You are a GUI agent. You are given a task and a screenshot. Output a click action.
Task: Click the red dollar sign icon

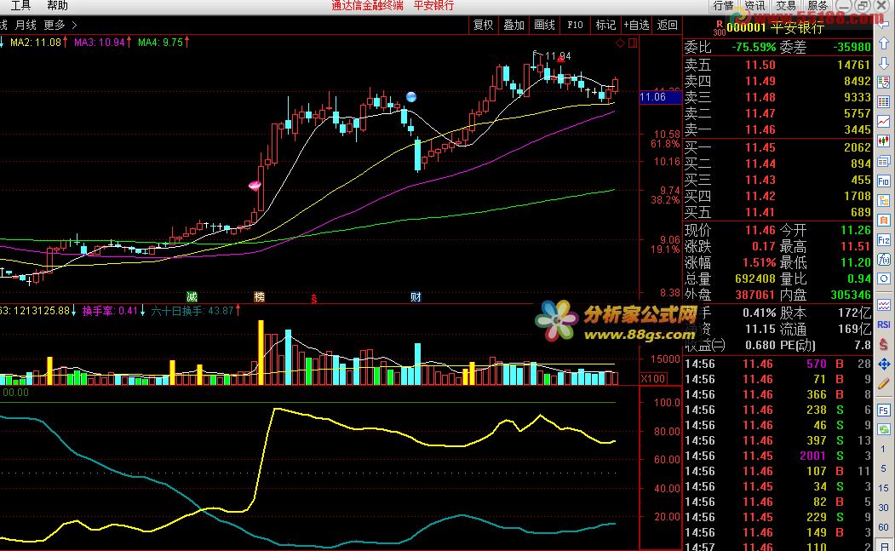click(884, 344)
